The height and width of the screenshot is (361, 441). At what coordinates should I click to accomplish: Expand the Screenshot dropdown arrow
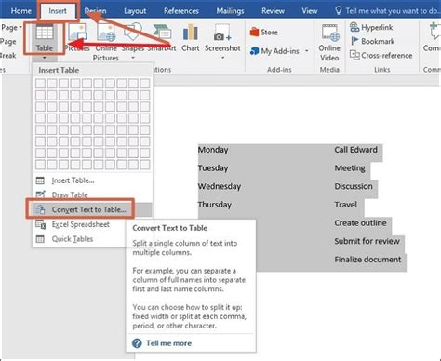pyautogui.click(x=222, y=58)
